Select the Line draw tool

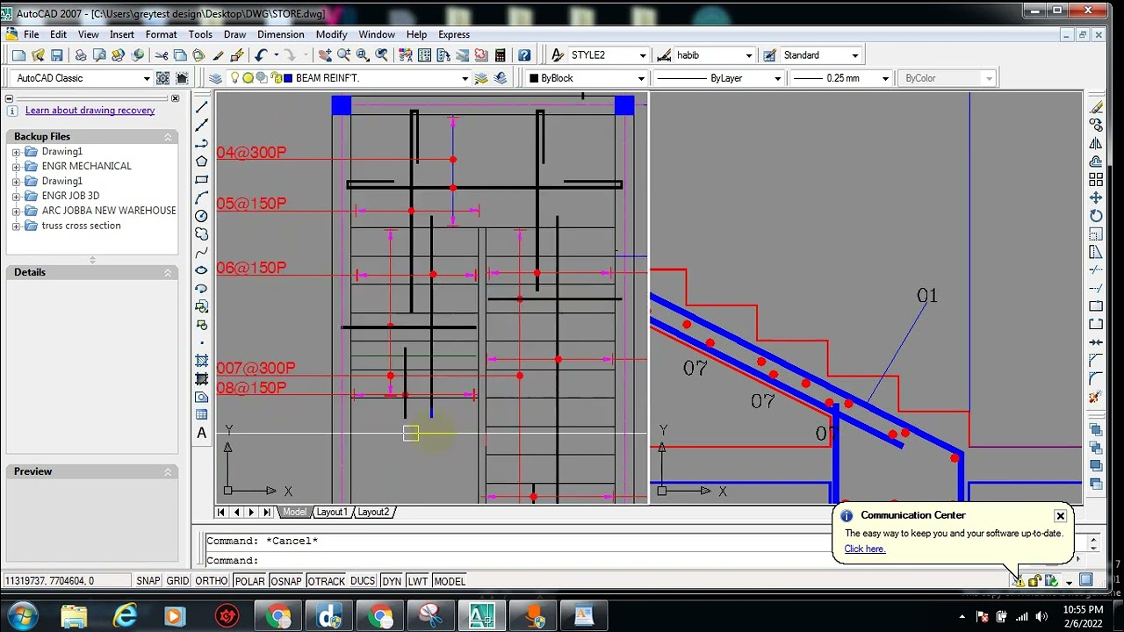(202, 107)
